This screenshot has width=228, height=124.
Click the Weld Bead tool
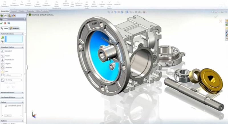[72, 4]
